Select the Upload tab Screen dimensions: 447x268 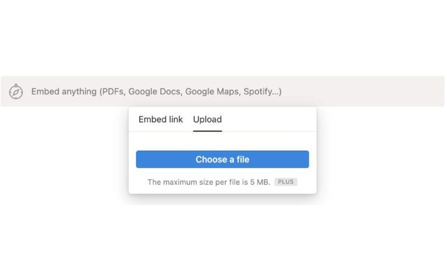coord(207,119)
